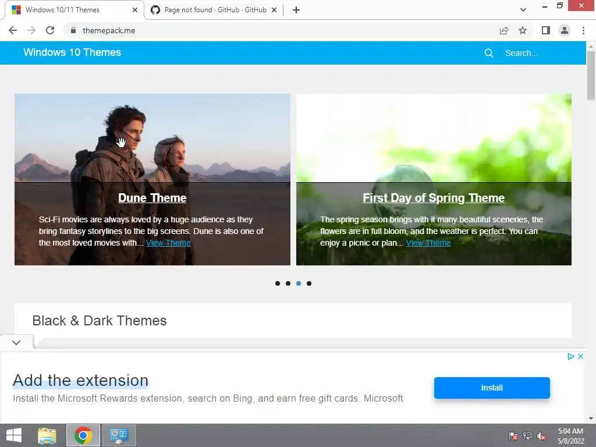Open the Chrome three-dot menu
The width and height of the screenshot is (596, 447).
(583, 30)
